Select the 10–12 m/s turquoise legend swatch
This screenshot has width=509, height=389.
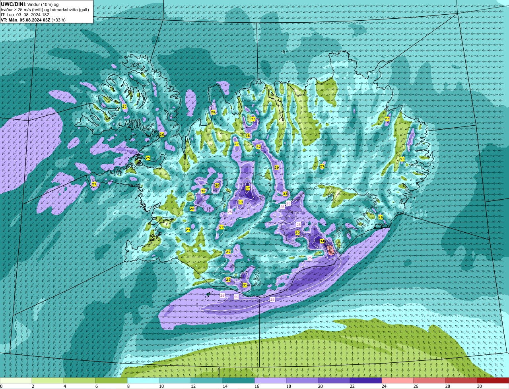coord(175,381)
